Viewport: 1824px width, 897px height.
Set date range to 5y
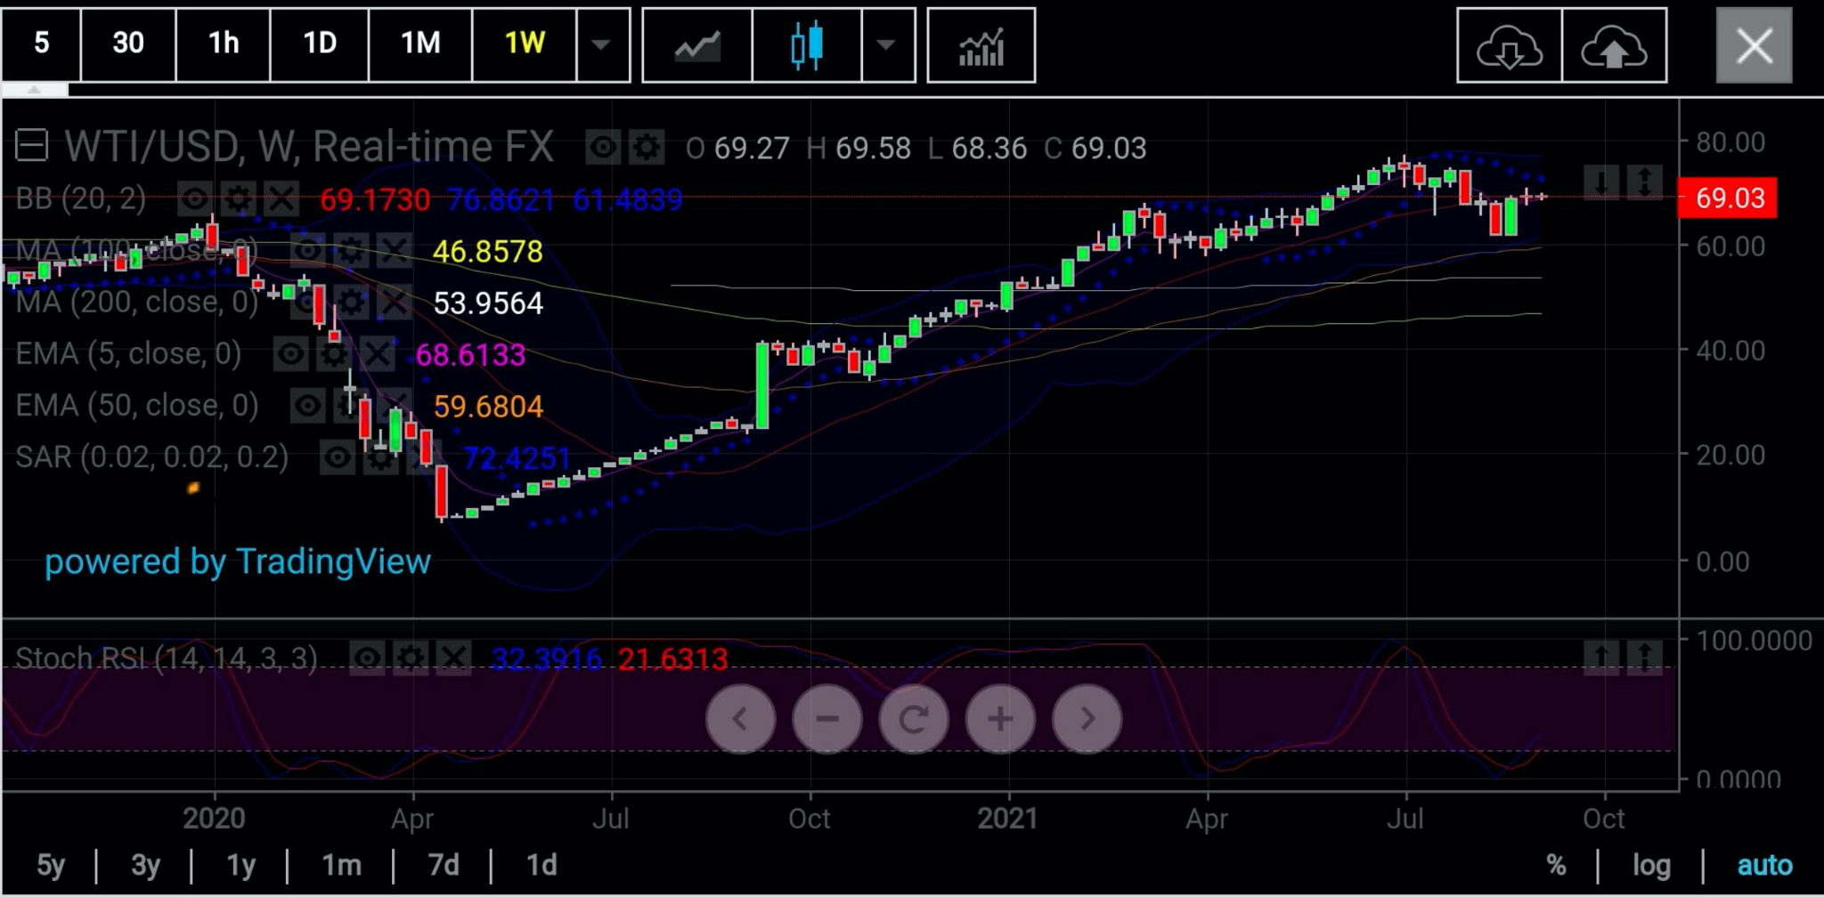click(x=51, y=865)
